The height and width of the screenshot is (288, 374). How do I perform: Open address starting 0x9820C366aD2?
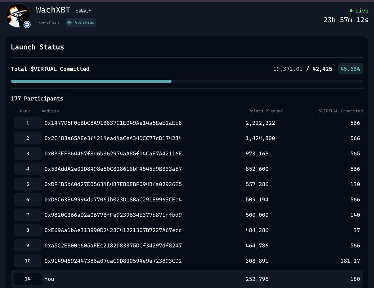pos(113,215)
